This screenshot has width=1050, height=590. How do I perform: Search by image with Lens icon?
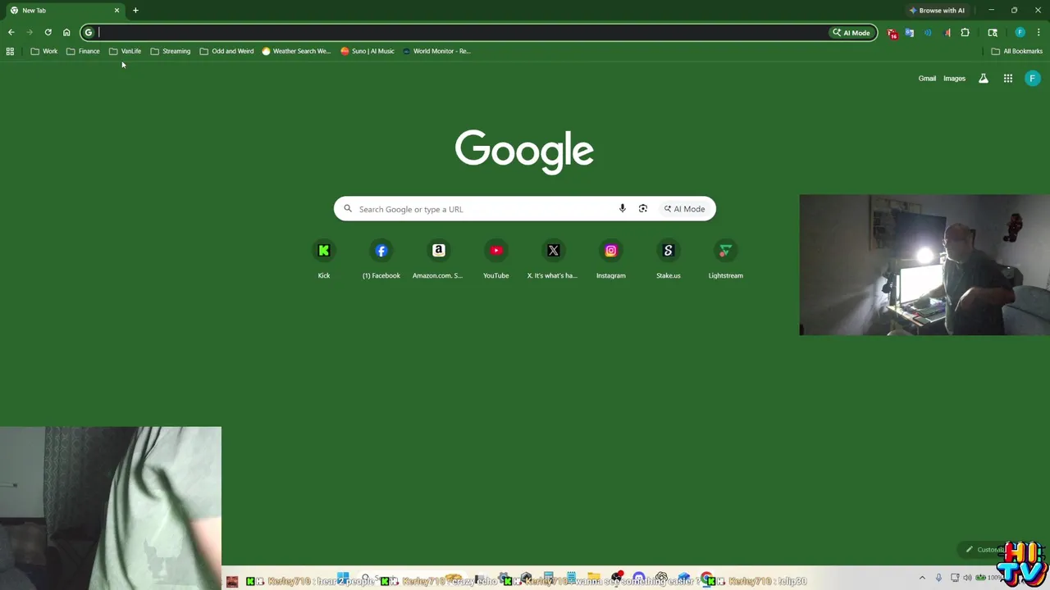coord(643,209)
